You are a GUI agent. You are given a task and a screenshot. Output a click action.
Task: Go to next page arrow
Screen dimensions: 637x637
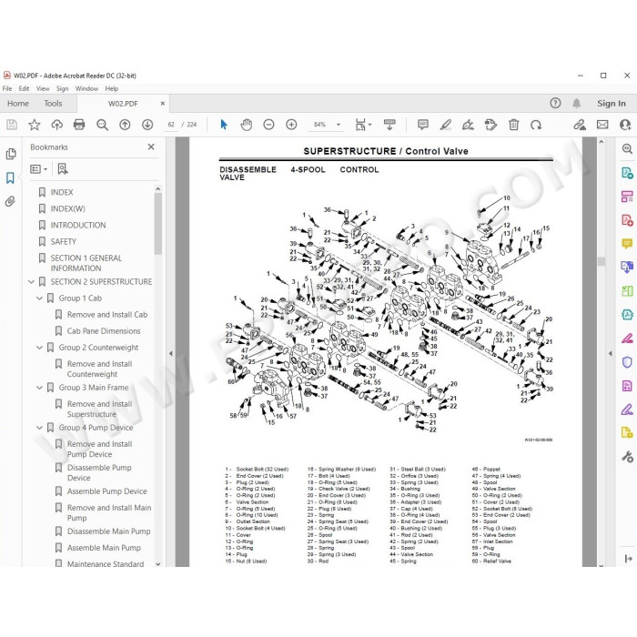(x=147, y=125)
